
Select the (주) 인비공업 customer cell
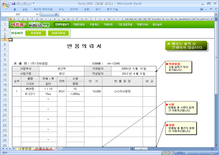pos(39,63)
